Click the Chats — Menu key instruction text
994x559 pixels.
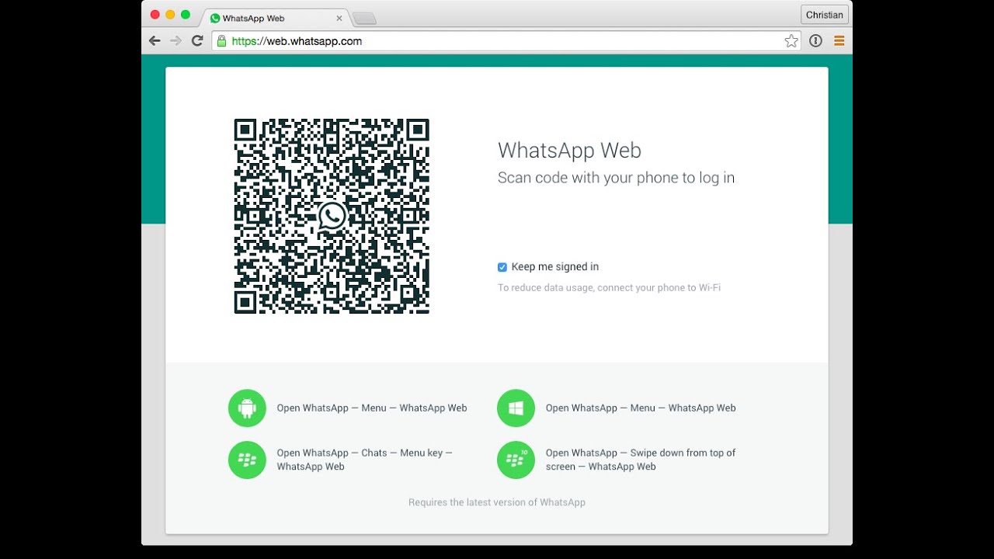point(364,460)
